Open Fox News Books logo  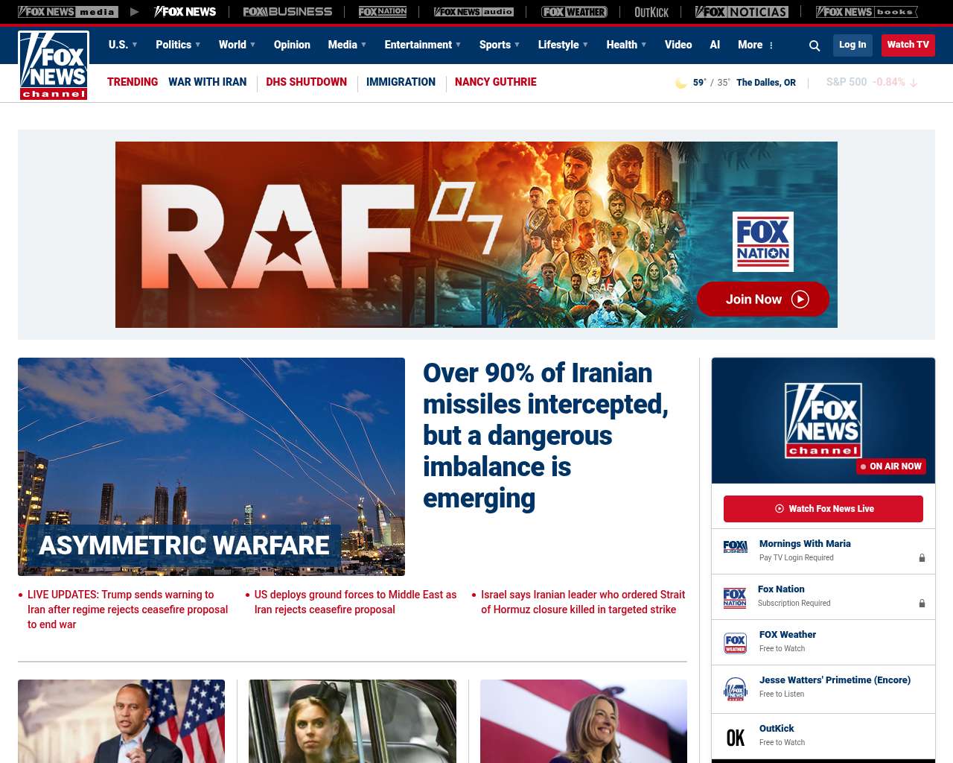coord(867,12)
